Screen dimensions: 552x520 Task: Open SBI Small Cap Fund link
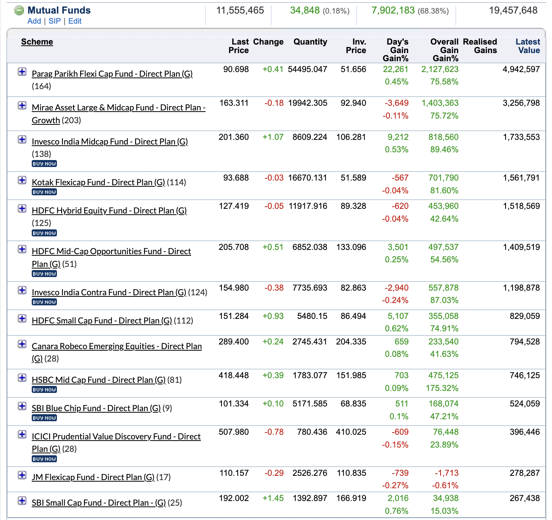pos(99,503)
